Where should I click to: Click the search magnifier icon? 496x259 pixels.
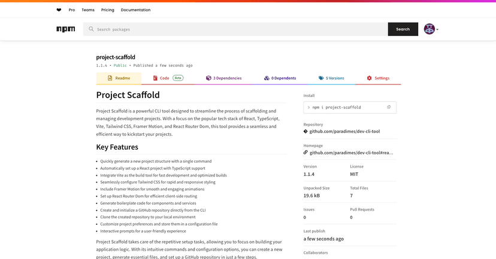(92, 29)
